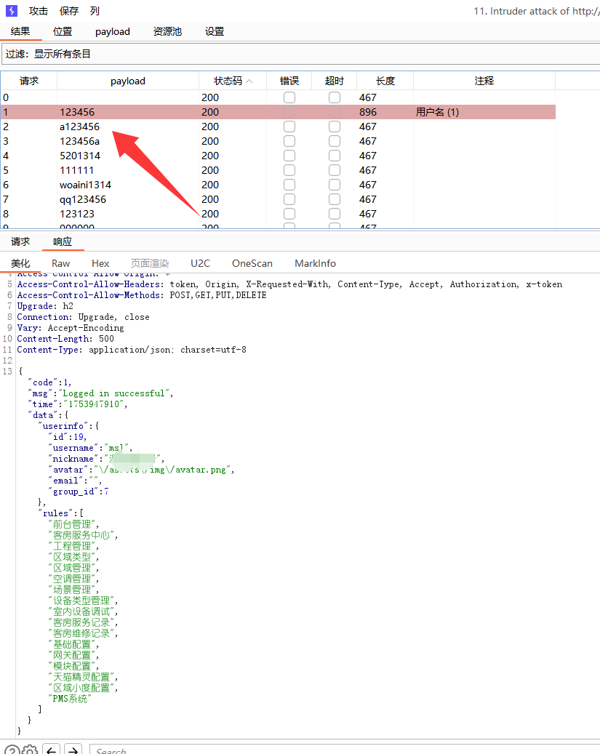Open the MarkInfo view tab

coord(315,263)
